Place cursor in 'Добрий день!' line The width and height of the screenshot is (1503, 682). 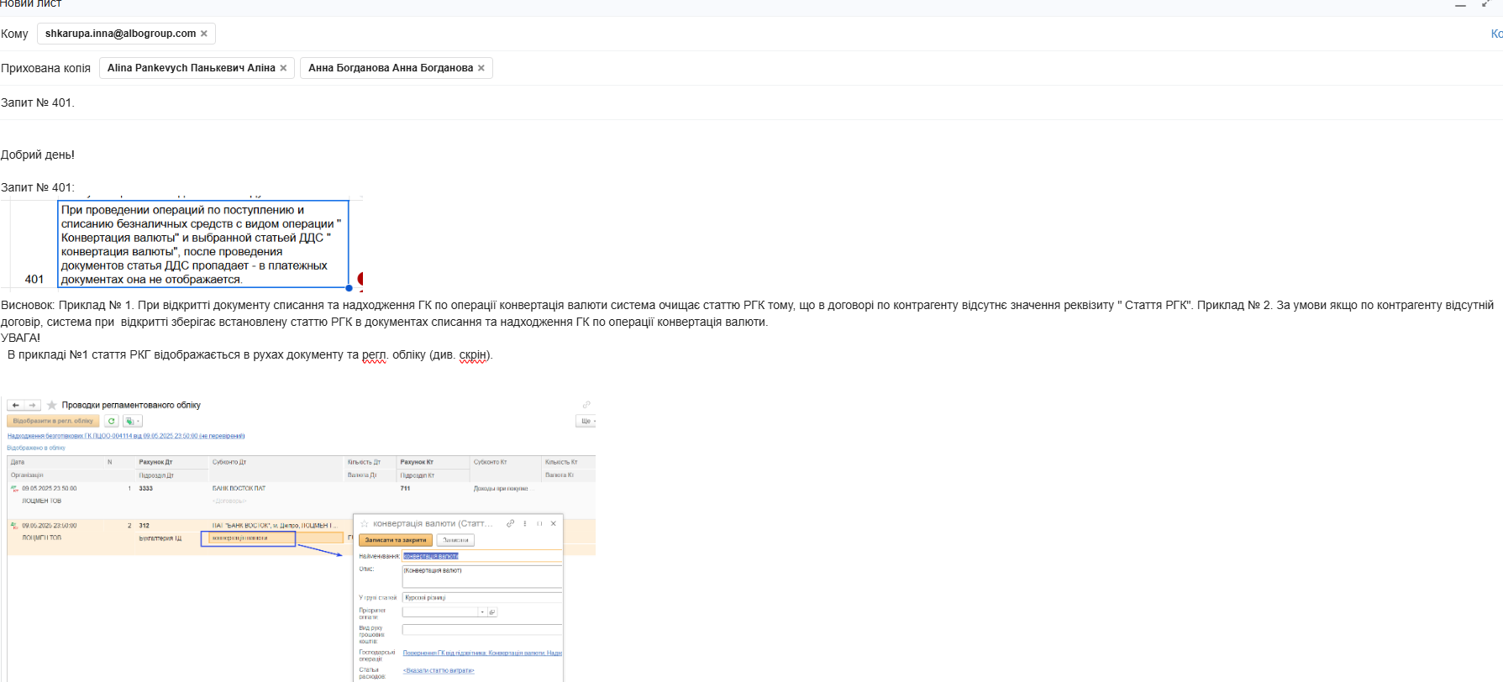pyautogui.click(x=38, y=155)
